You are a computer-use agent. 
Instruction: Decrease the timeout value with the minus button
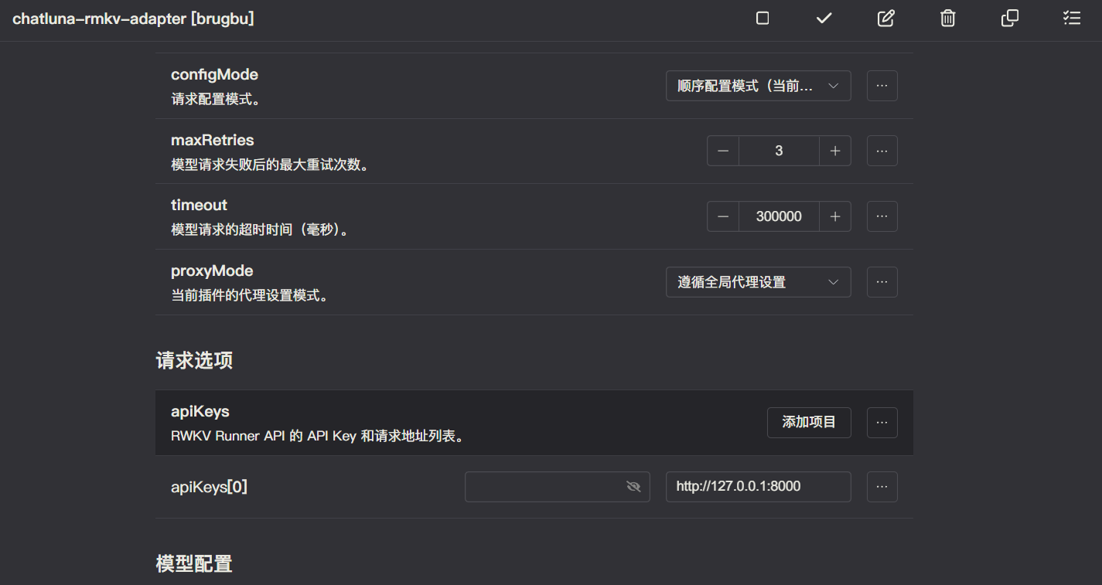click(x=722, y=216)
